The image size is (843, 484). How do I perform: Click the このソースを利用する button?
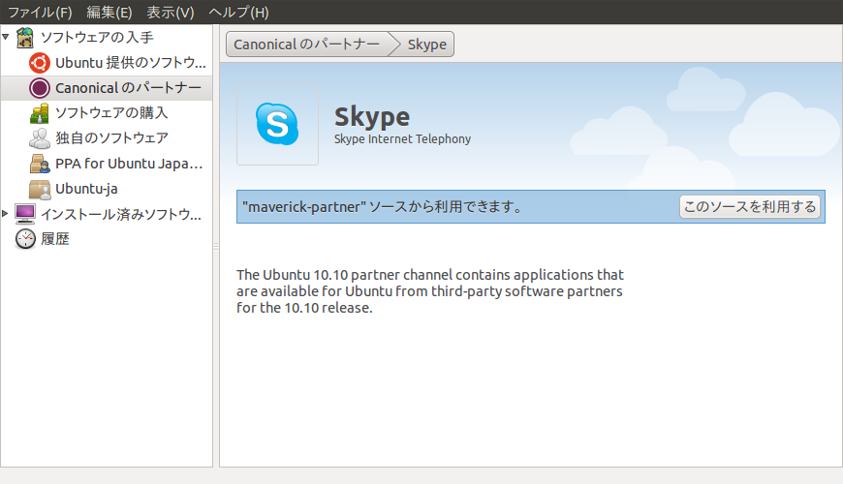point(750,207)
